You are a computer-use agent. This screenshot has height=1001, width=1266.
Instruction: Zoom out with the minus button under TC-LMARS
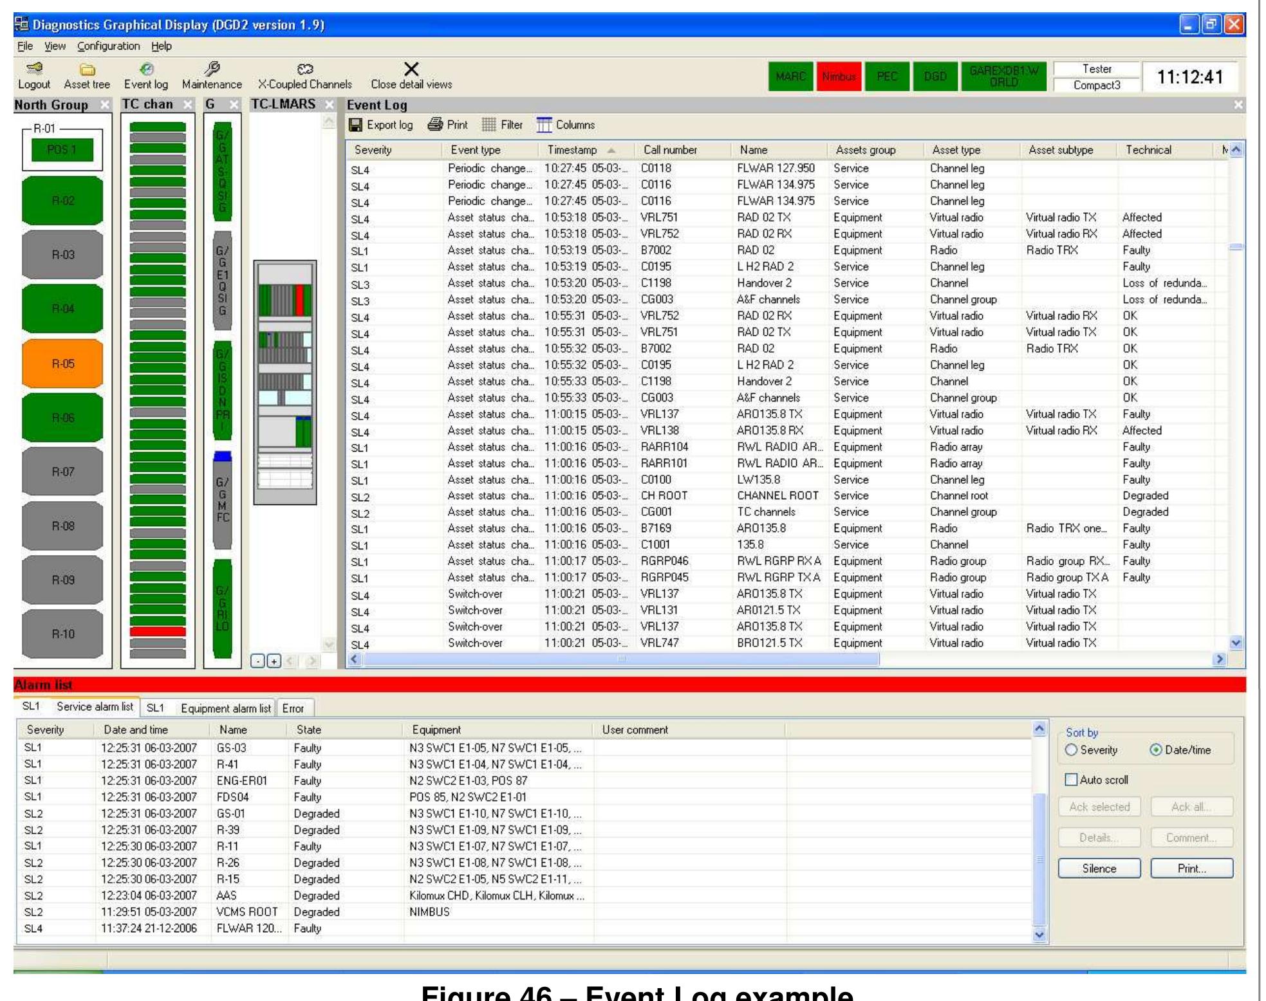258,661
